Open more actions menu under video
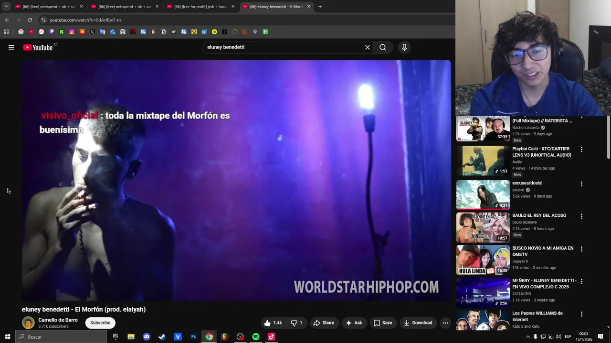 [x=445, y=323]
